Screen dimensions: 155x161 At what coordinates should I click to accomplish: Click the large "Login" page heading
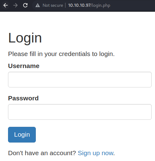click(x=25, y=38)
